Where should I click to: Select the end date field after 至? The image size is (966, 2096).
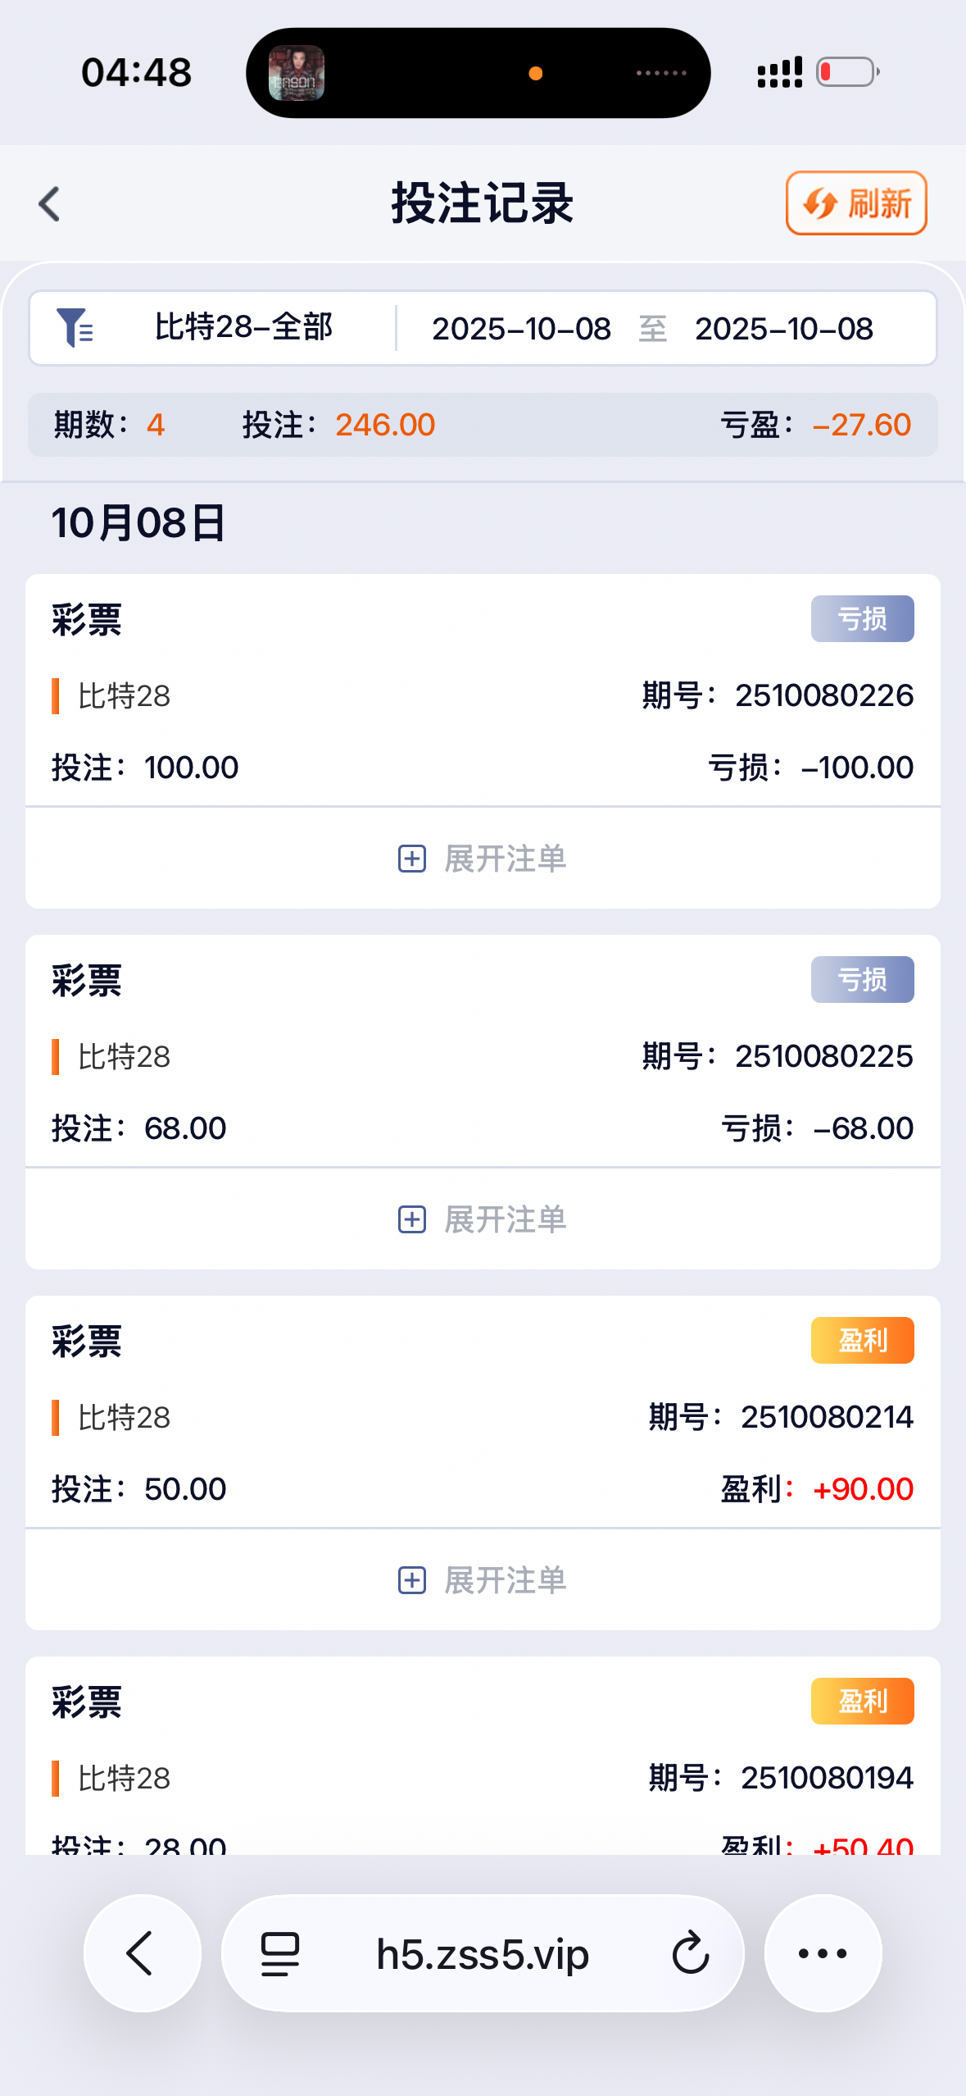(x=783, y=329)
